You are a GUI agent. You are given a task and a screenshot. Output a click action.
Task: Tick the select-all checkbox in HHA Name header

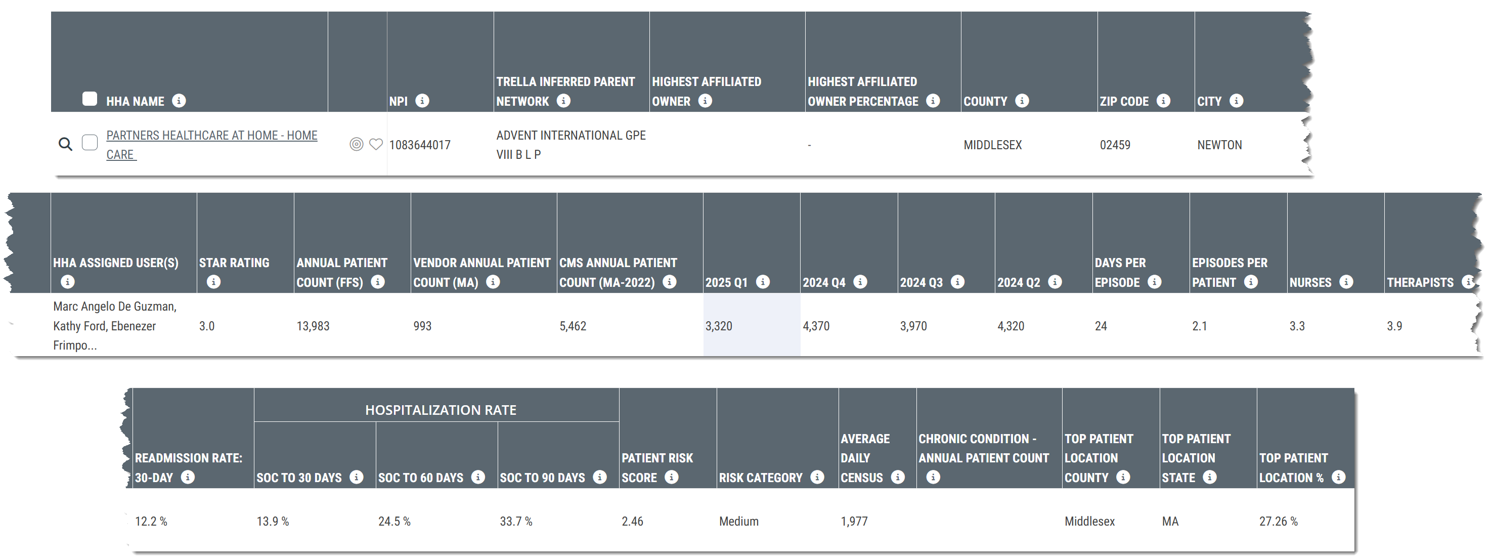click(90, 99)
